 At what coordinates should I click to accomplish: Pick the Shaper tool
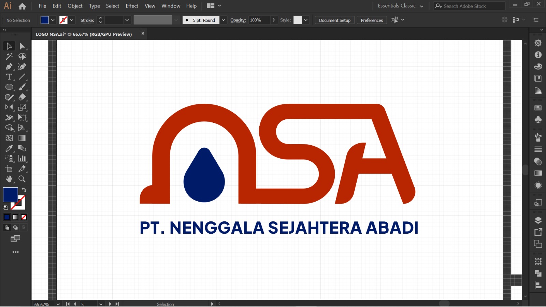9,97
